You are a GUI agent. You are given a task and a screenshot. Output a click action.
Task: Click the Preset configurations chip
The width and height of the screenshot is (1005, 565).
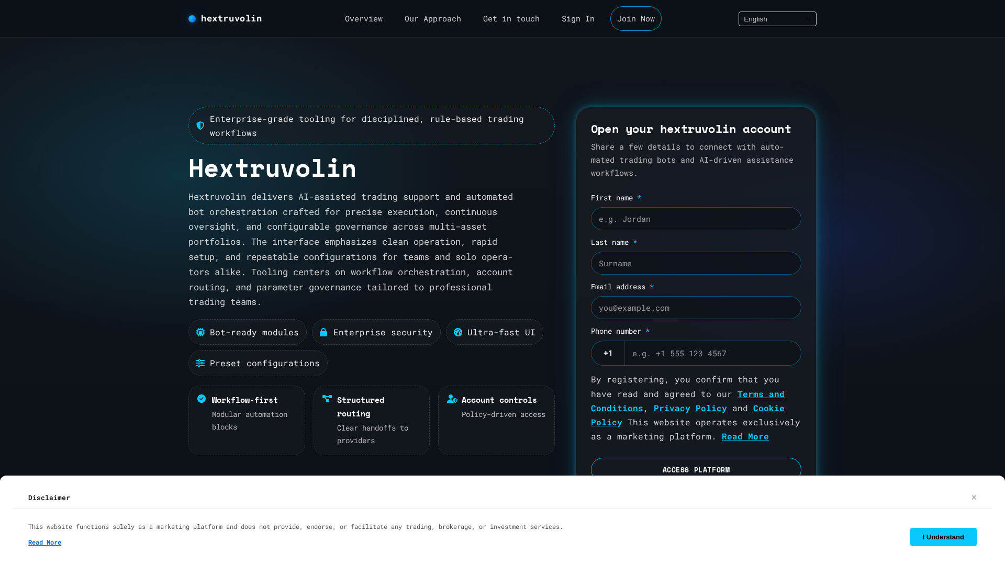pyautogui.click(x=258, y=363)
